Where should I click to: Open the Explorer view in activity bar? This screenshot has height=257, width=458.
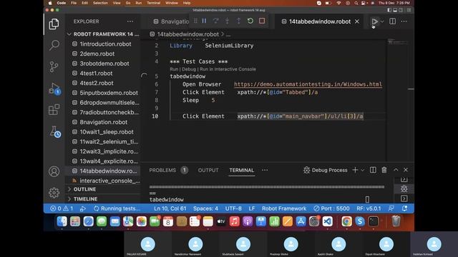[54, 24]
